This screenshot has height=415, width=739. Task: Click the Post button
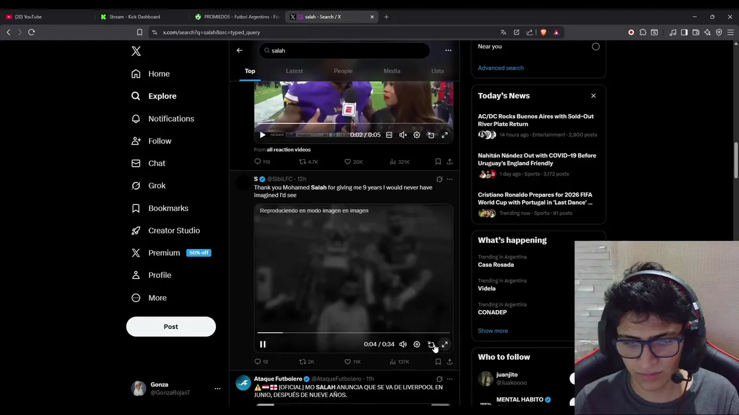pos(171,327)
